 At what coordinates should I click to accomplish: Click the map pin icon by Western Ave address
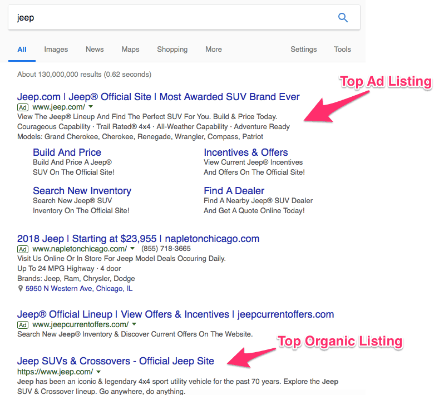click(20, 288)
